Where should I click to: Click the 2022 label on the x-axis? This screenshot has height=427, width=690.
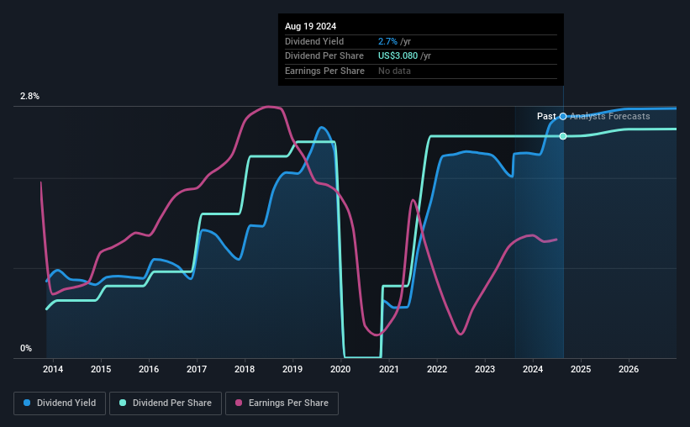pyautogui.click(x=437, y=369)
